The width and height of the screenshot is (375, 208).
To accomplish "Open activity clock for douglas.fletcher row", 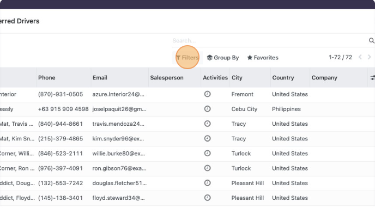I will (207, 183).
